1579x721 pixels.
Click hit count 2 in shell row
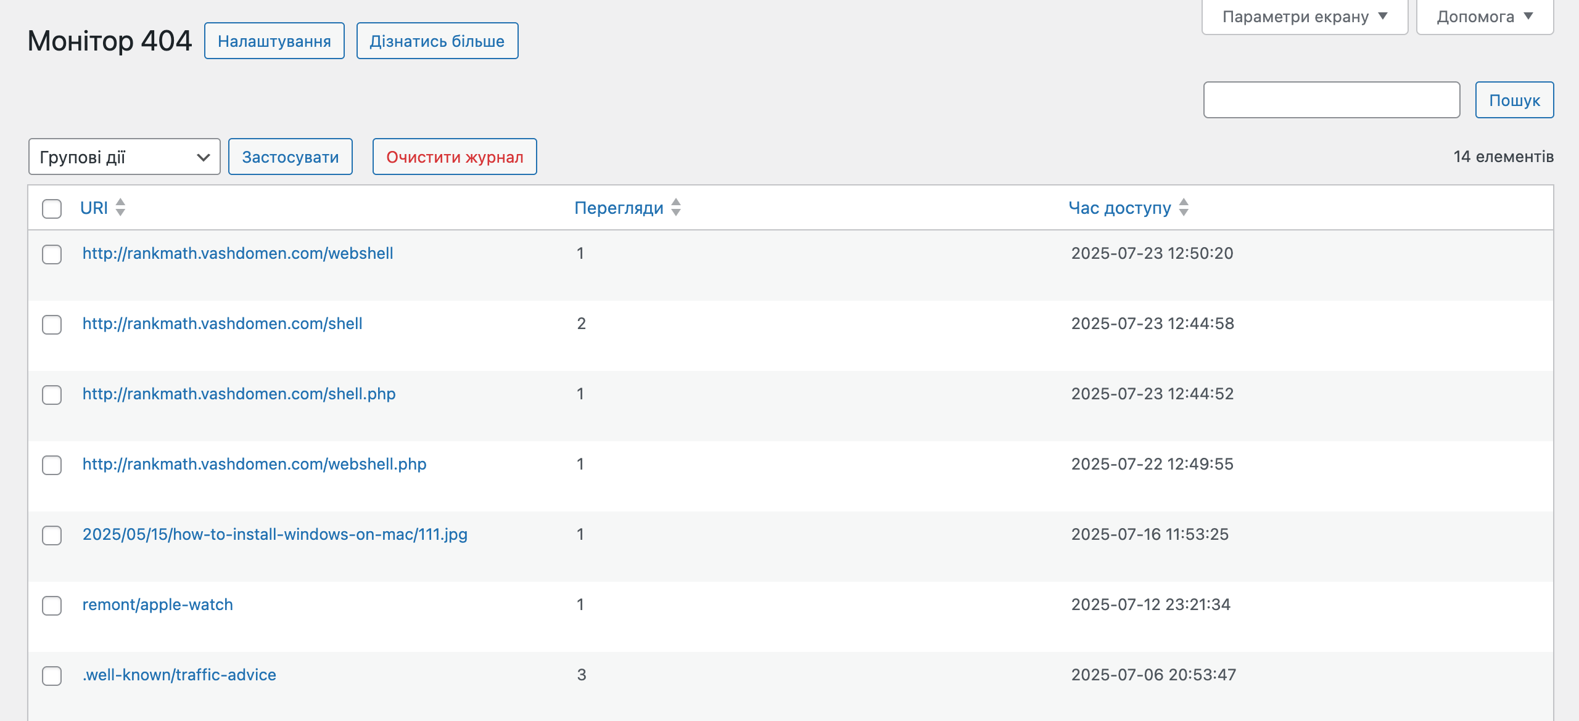coord(582,324)
